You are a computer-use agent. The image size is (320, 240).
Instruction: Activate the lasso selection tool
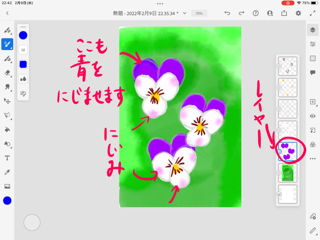7,115
